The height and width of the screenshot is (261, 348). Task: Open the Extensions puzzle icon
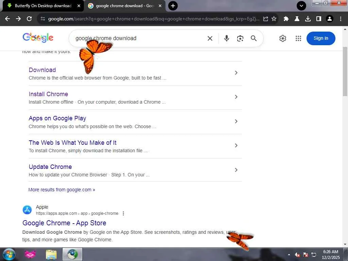(x=286, y=19)
